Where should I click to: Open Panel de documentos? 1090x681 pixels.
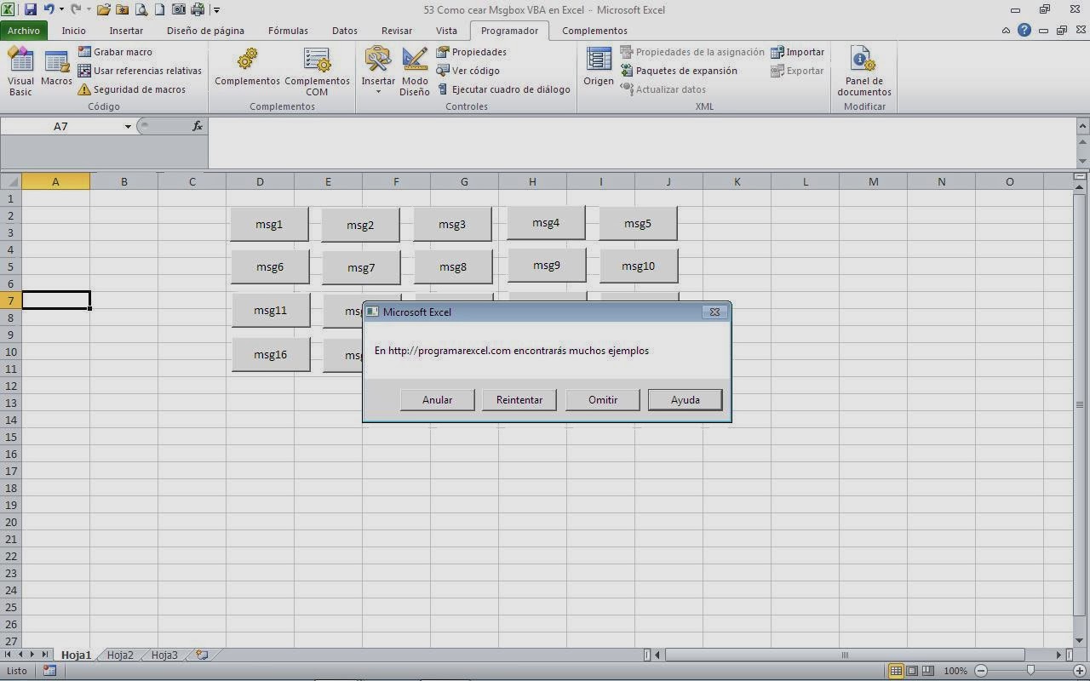click(863, 72)
